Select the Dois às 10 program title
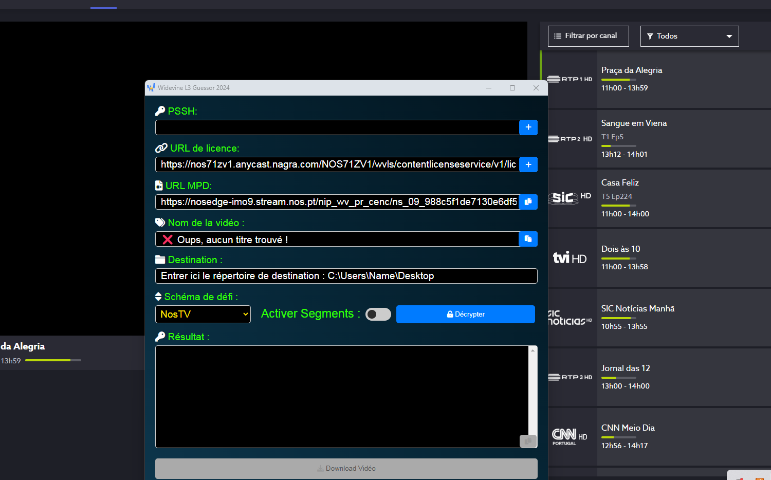The height and width of the screenshot is (480, 771). click(x=621, y=249)
